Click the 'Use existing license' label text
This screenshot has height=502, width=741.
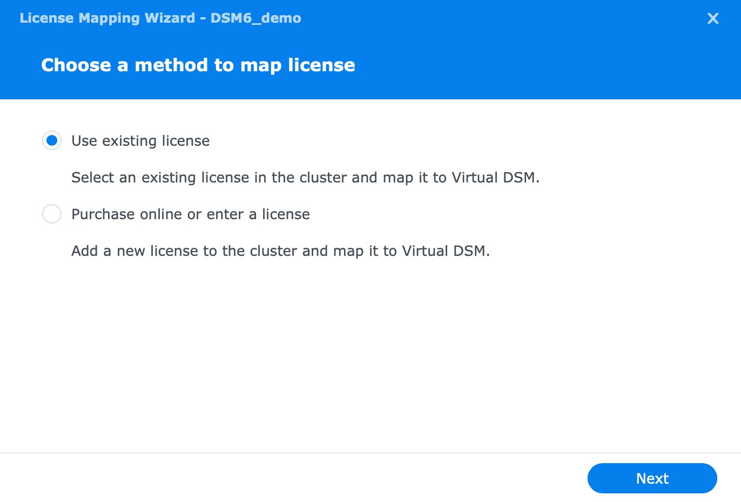(x=140, y=141)
